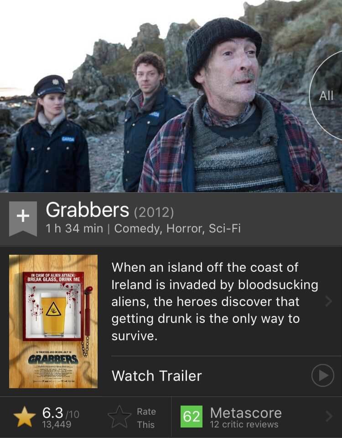Image resolution: width=342 pixels, height=438 pixels.
Task: Read the full plot summary paragraph
Action: tap(215, 301)
